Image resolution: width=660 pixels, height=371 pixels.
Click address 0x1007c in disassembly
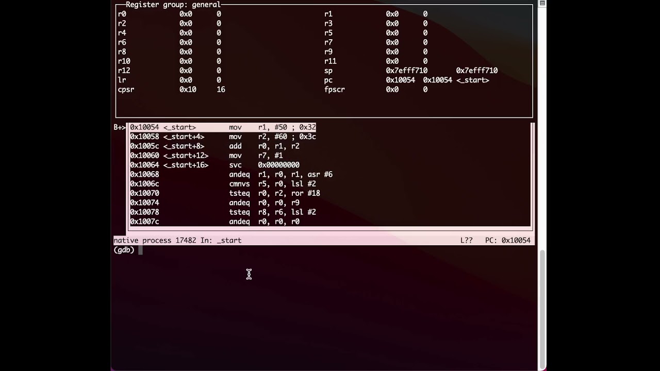tap(144, 222)
